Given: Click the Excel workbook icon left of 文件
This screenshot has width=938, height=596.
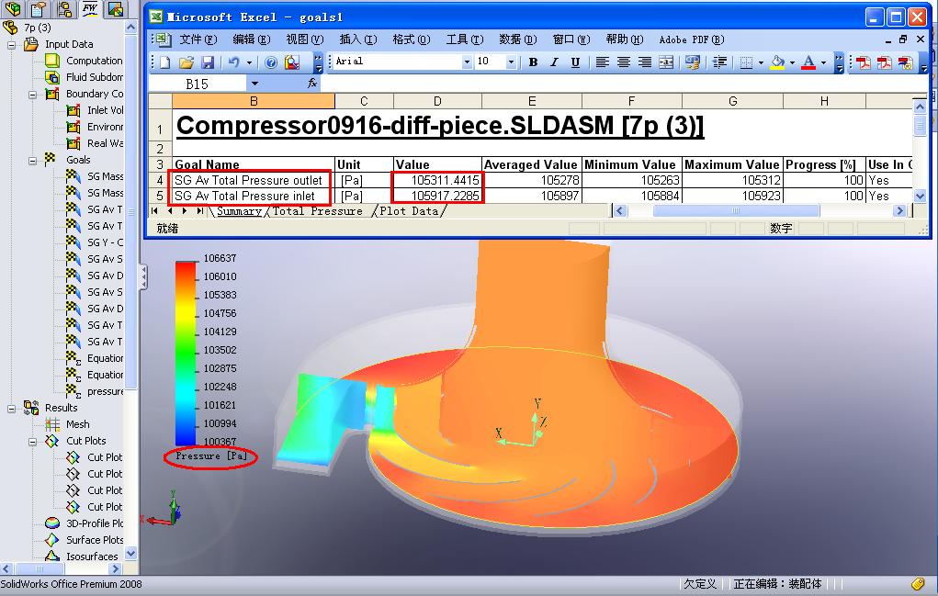Looking at the screenshot, I should pyautogui.click(x=163, y=39).
